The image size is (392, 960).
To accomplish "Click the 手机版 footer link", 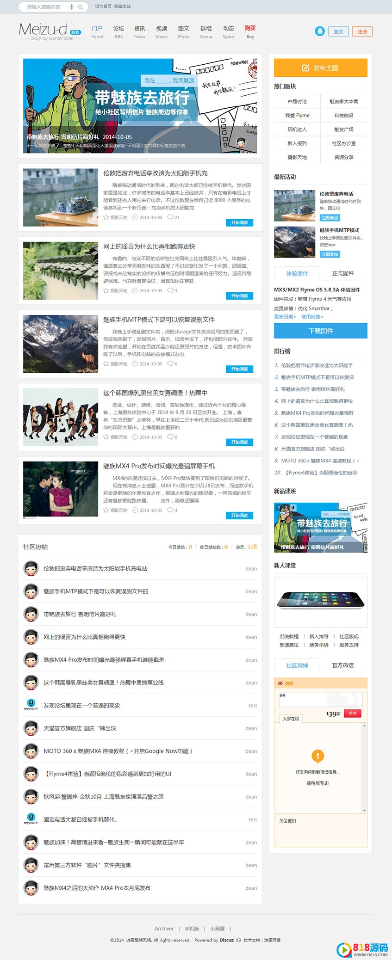I will (192, 929).
